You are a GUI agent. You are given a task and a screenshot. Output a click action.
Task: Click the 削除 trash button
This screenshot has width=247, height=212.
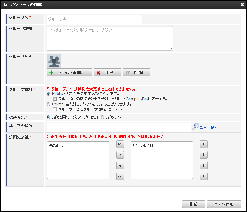pyautogui.click(x=137, y=72)
